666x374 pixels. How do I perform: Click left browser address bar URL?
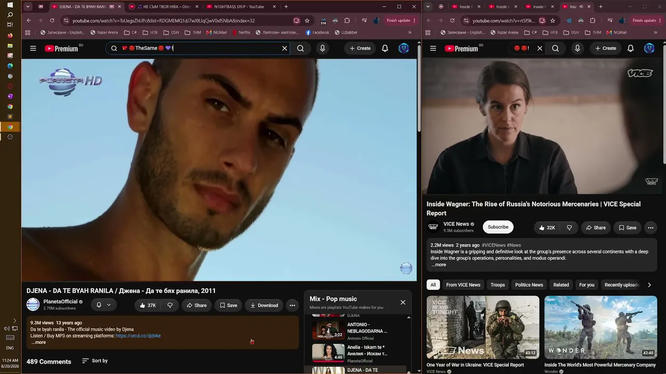tap(163, 21)
